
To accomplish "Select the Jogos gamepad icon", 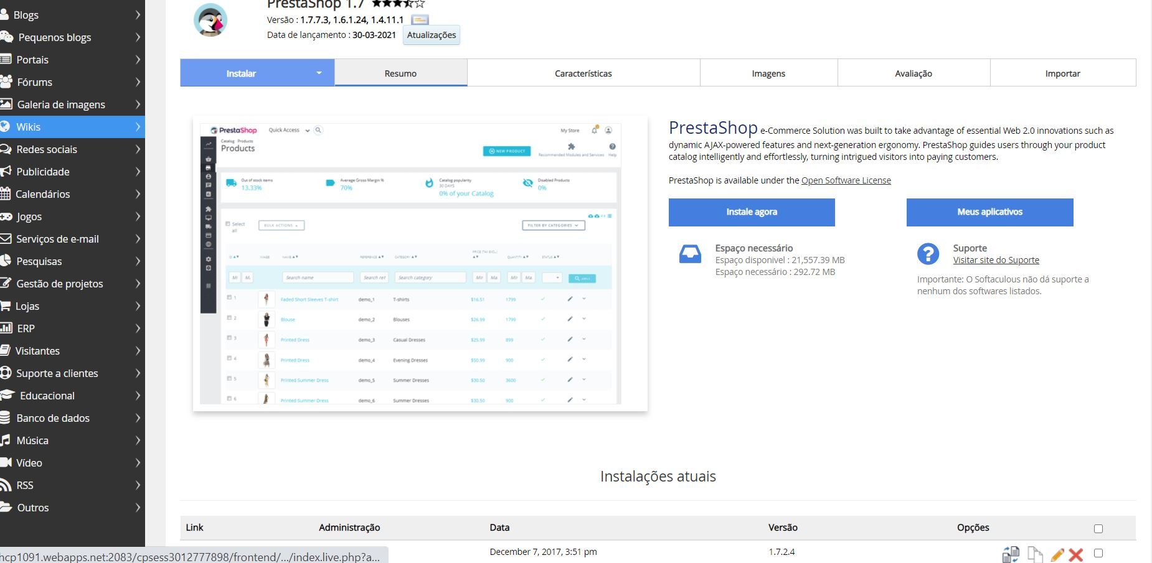I will click(6, 216).
